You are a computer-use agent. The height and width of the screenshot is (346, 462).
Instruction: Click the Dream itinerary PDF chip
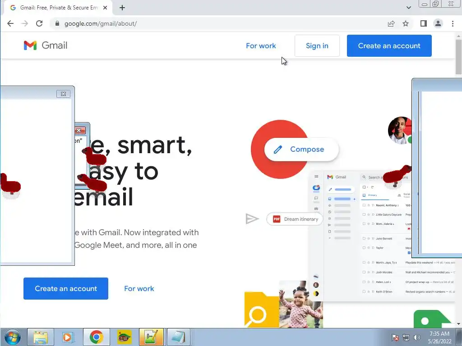tap(295, 219)
